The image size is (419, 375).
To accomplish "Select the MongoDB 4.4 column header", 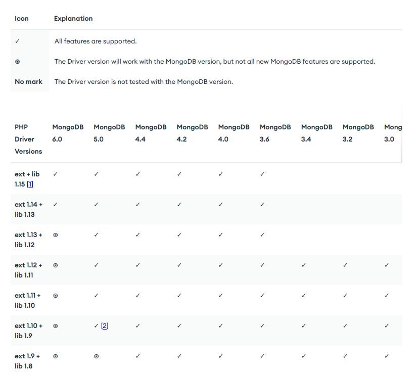I will tap(151, 133).
